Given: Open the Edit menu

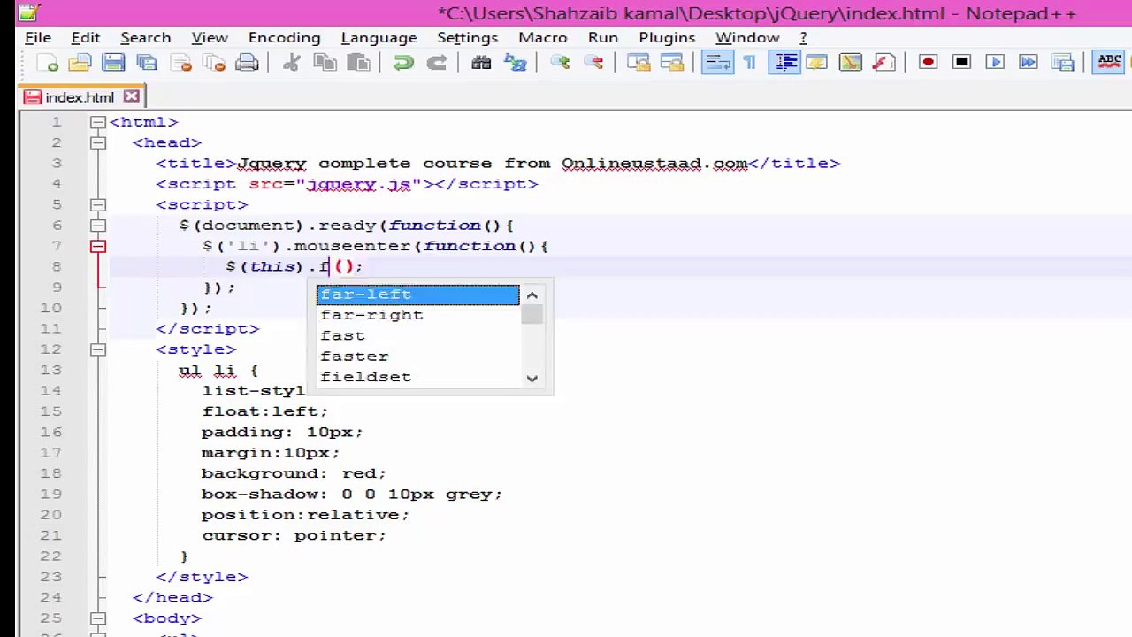Looking at the screenshot, I should click(86, 37).
